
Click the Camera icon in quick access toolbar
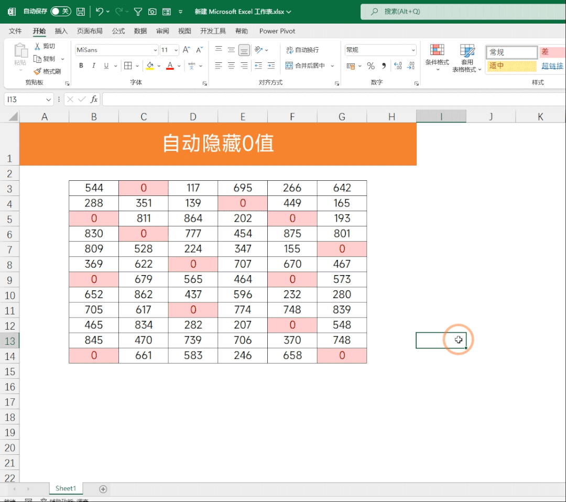153,12
